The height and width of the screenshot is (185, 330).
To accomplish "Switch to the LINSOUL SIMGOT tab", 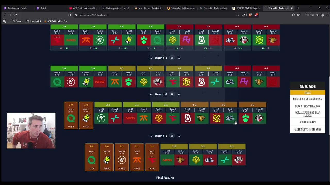I will [x=246, y=8].
